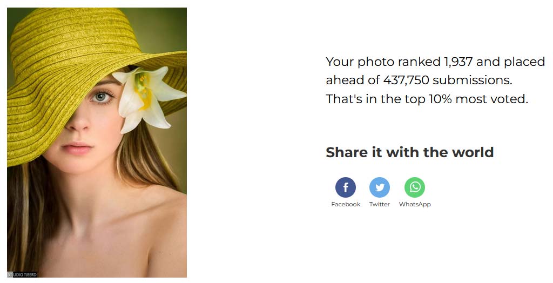The width and height of the screenshot is (553, 283).
Task: Click the Studio Tjeerd watermark
Action: (22, 274)
